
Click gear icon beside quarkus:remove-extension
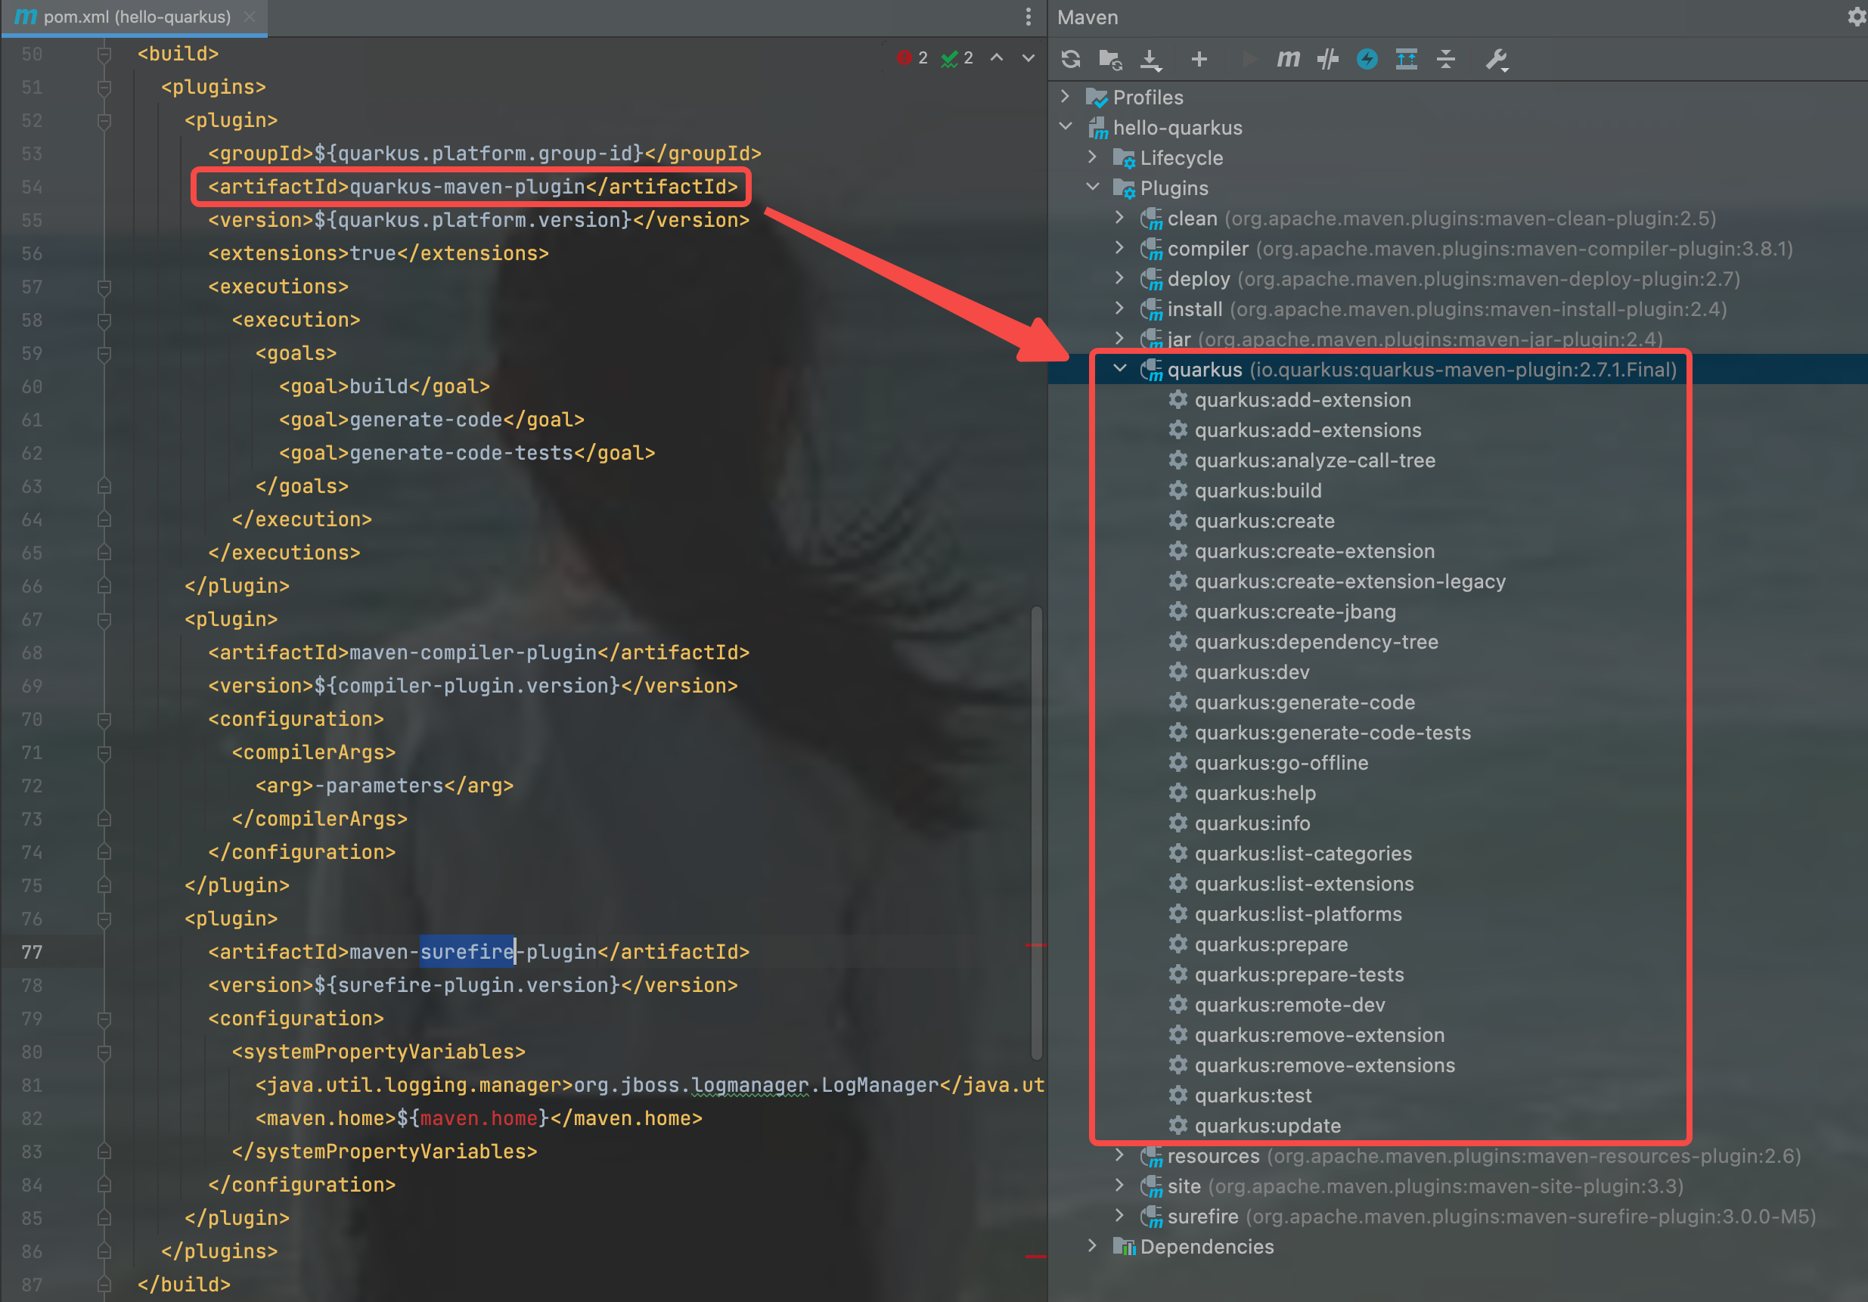1178,1034
